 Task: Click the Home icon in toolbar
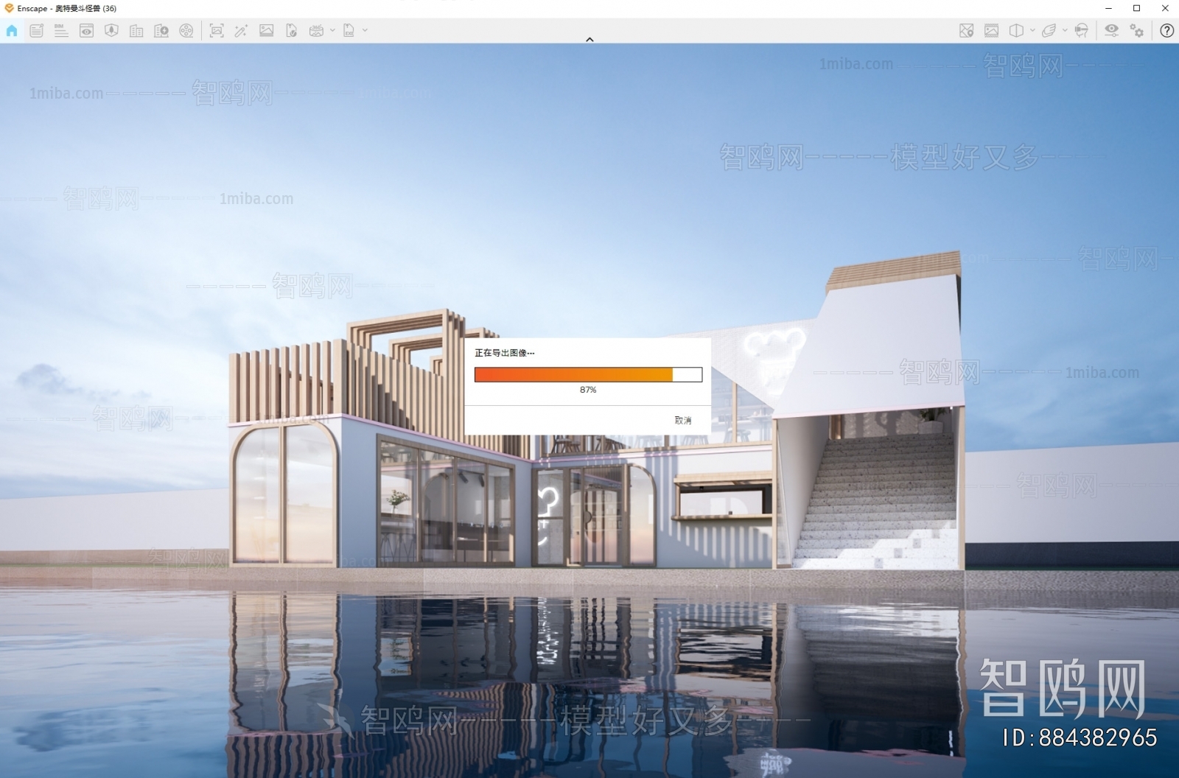pyautogui.click(x=12, y=30)
